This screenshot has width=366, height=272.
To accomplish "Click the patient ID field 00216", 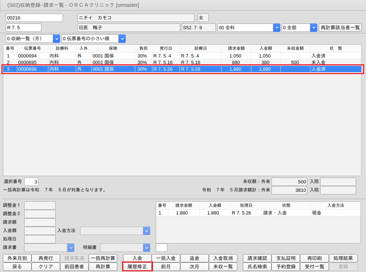I will tap(35, 18).
